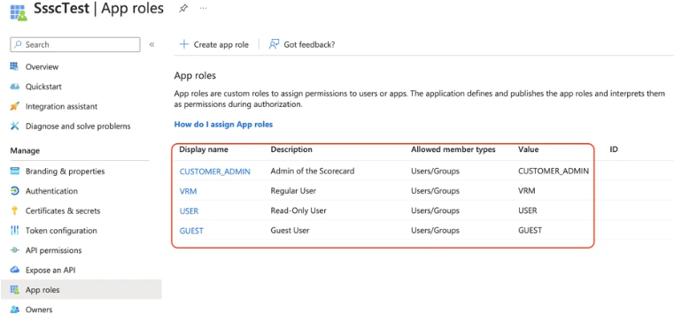This screenshot has height=321, width=674.
Task: Click inside the sidebar Search field
Action: point(75,44)
